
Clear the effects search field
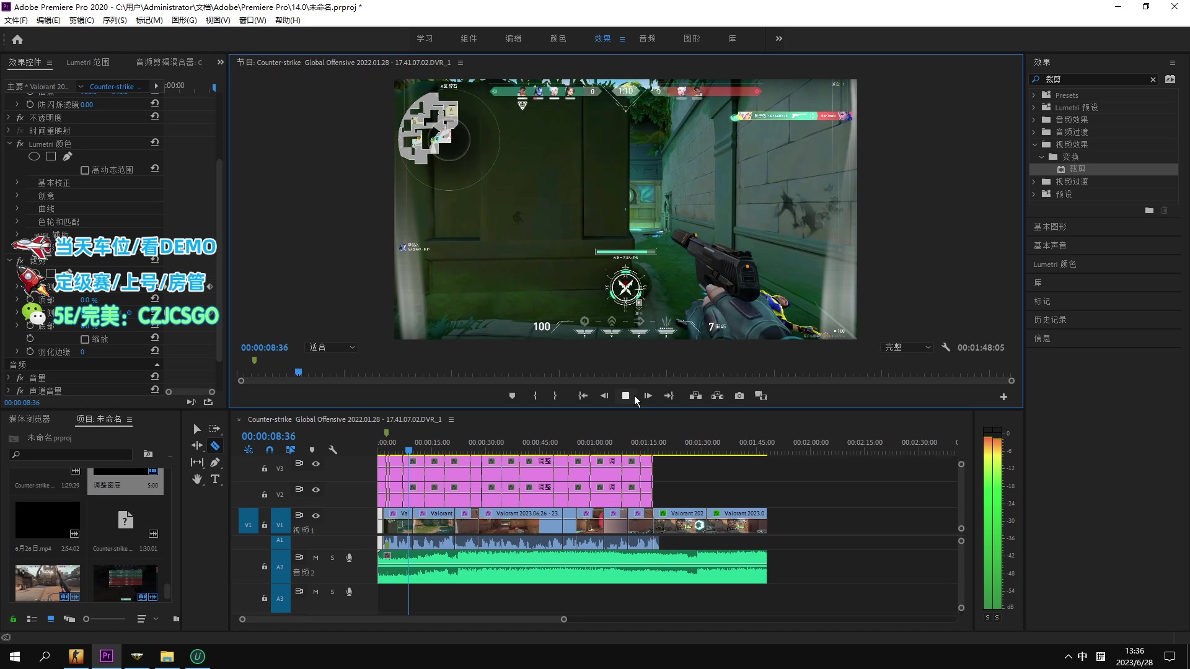[1153, 80]
